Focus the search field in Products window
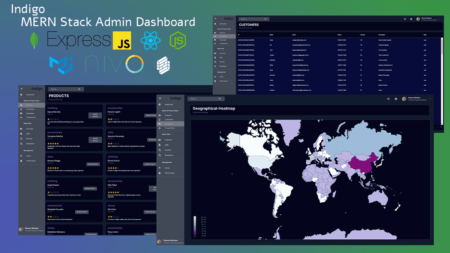This screenshot has width=450, height=253. click(x=66, y=89)
